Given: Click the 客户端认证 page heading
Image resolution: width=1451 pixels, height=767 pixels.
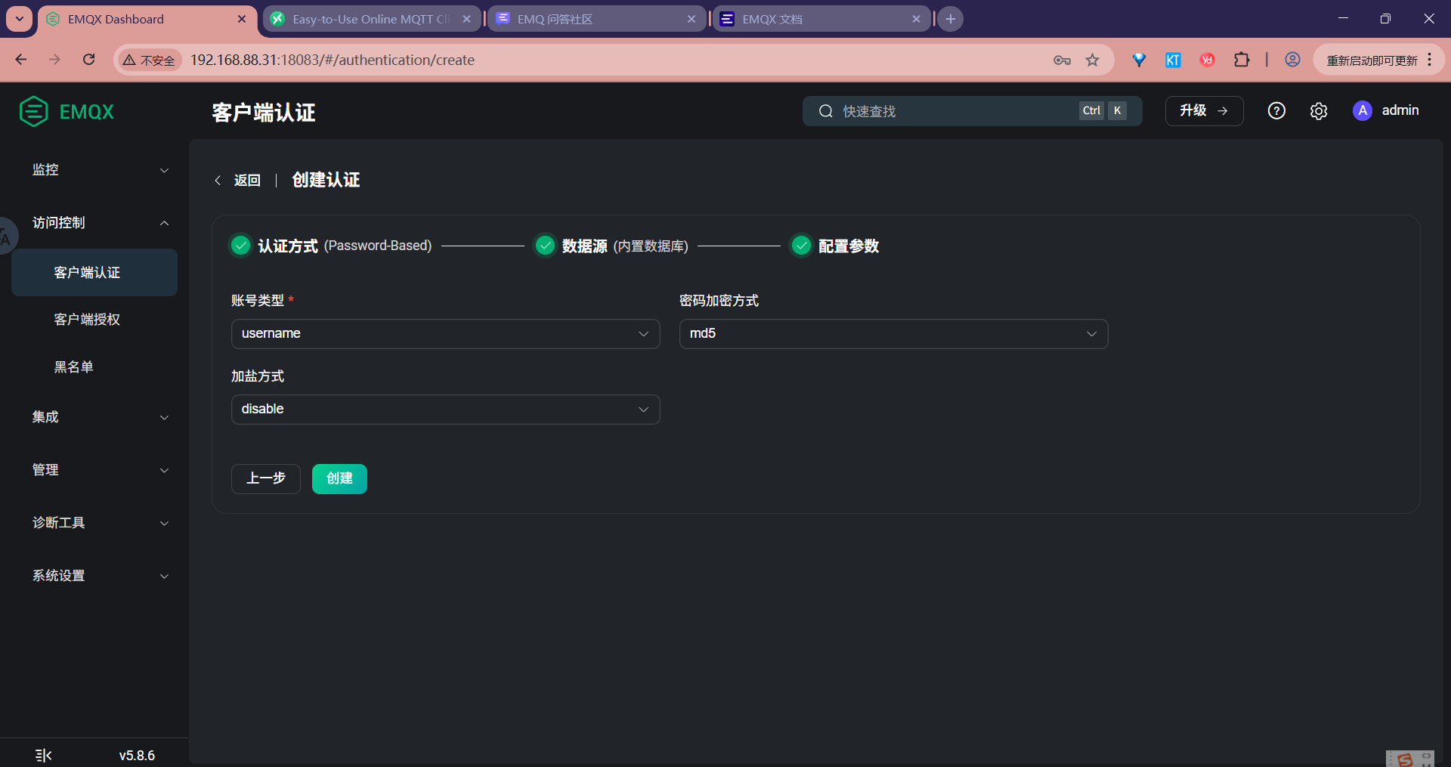Looking at the screenshot, I should (x=263, y=113).
